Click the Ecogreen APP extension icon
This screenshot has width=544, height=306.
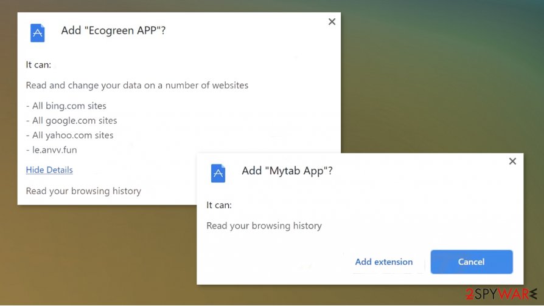[x=38, y=33]
